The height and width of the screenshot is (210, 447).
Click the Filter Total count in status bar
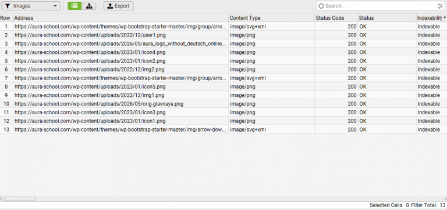pos(428,205)
